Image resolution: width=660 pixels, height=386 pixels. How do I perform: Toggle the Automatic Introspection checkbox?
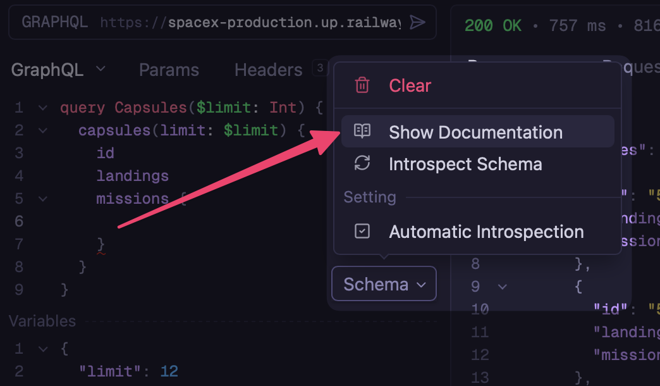coord(362,232)
